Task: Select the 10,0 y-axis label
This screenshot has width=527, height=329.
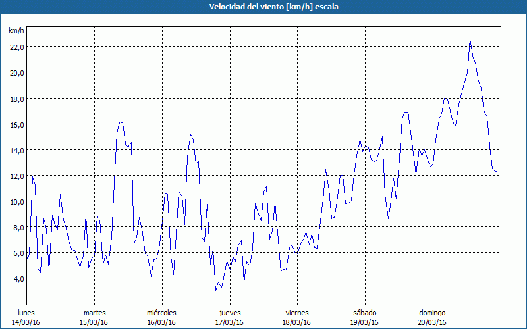Action: [x=16, y=201]
